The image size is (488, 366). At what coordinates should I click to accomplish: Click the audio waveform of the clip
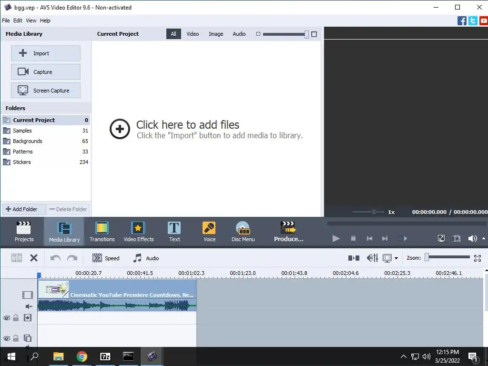[117, 305]
